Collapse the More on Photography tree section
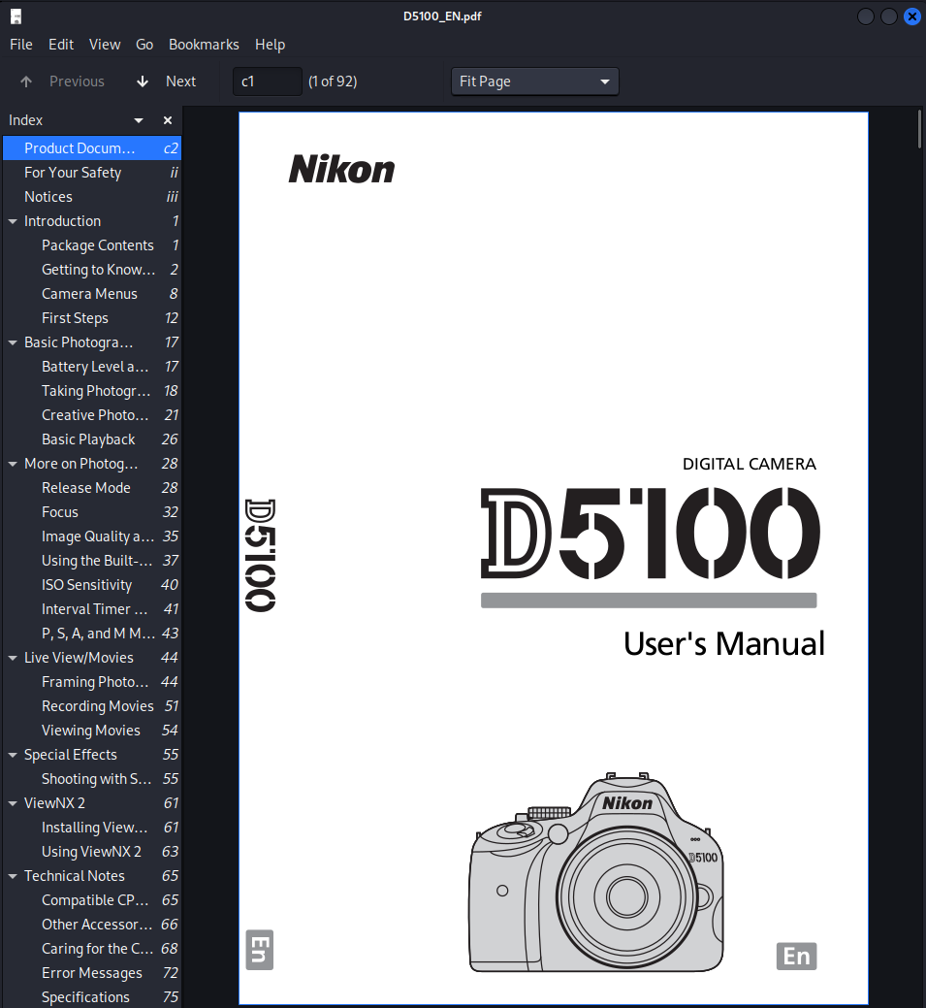This screenshot has height=1008, width=926. (13, 464)
